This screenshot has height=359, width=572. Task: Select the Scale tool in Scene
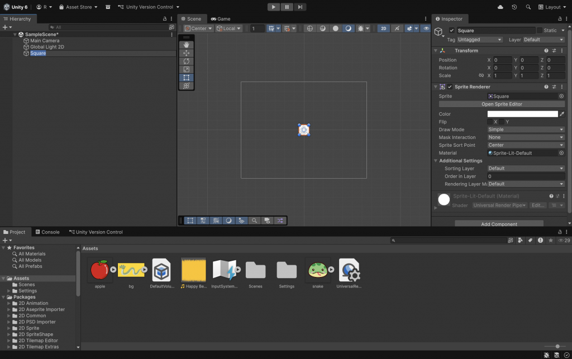pos(187,69)
